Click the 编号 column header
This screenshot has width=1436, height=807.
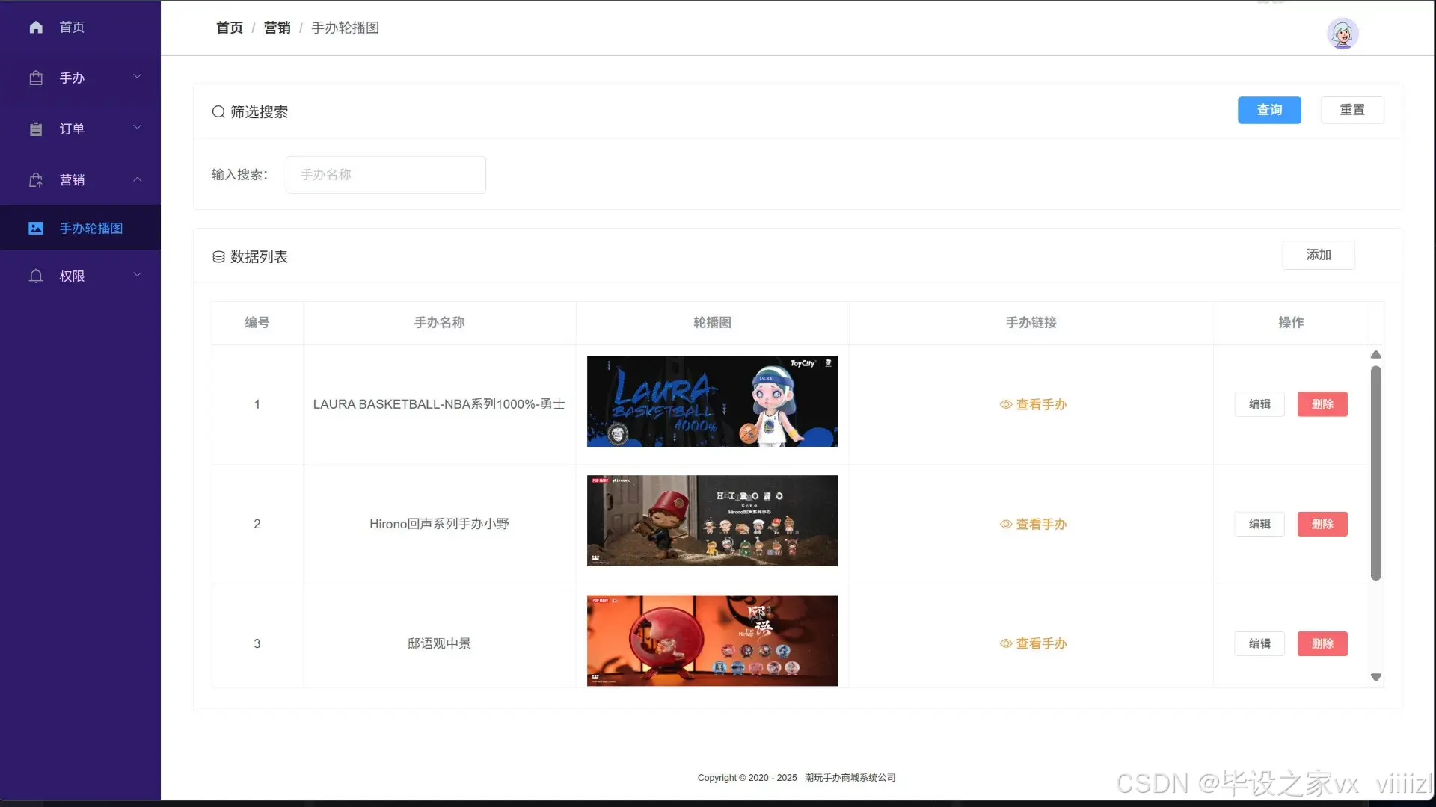tap(257, 322)
